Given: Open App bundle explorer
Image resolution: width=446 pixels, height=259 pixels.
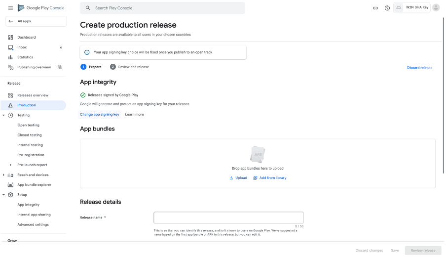Looking at the screenshot, I should coord(34,185).
